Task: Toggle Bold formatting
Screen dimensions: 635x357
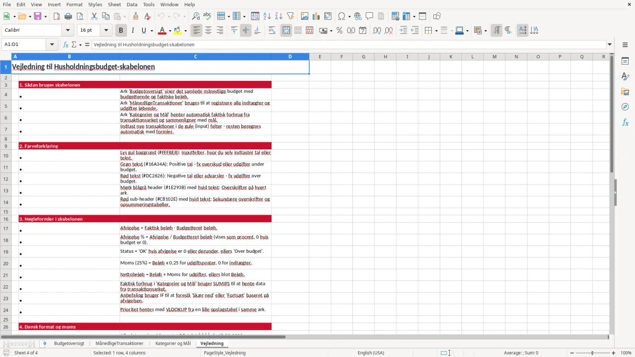Action: click(x=121, y=31)
